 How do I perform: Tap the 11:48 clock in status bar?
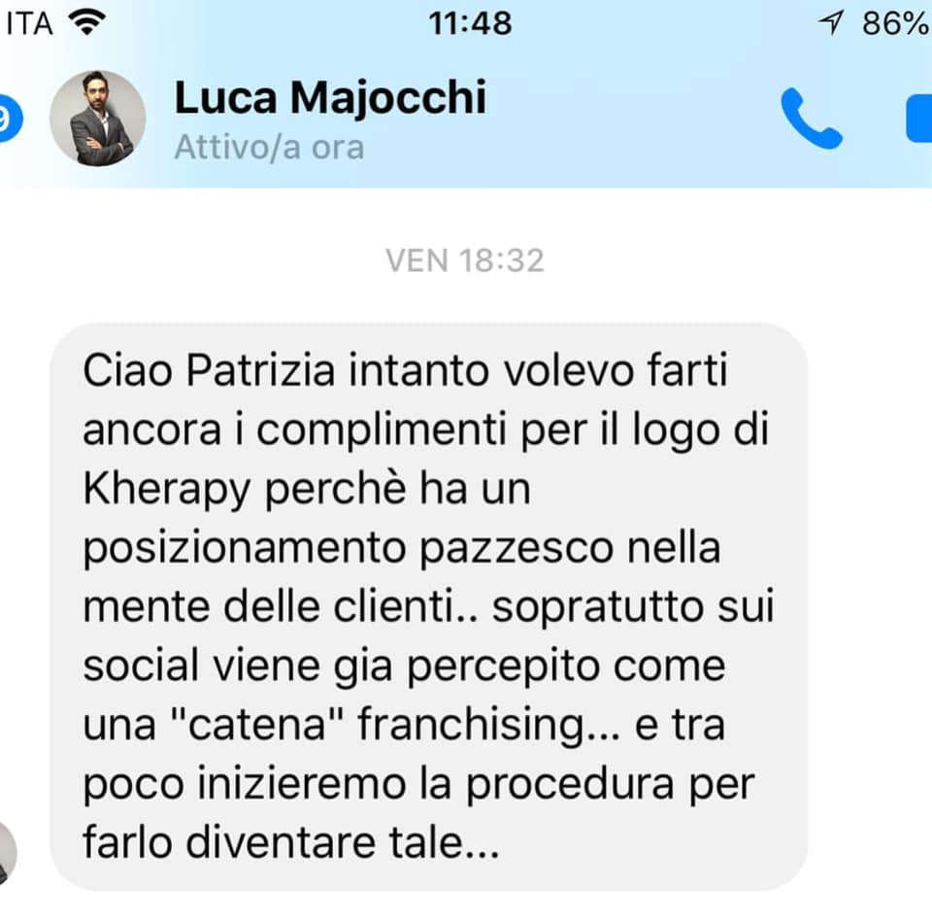(x=470, y=23)
